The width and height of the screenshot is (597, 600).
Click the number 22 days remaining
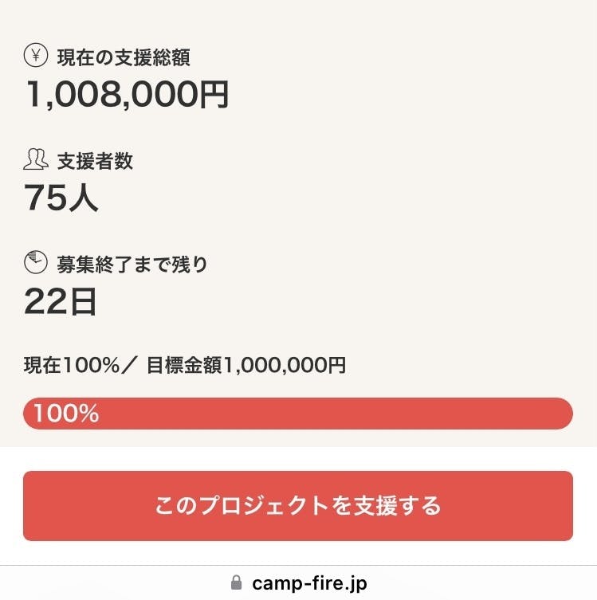coord(44,301)
